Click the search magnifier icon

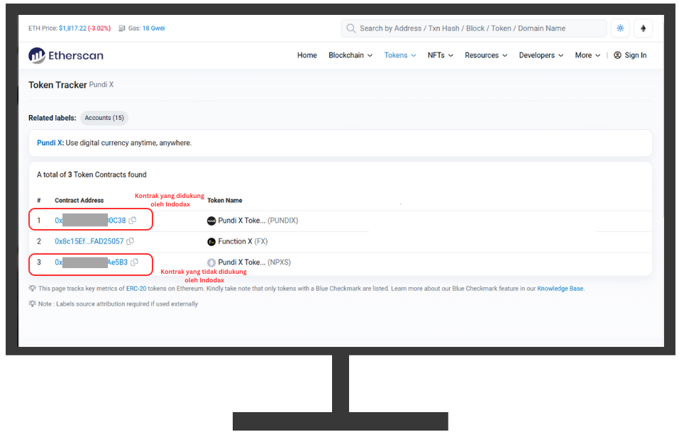click(350, 28)
